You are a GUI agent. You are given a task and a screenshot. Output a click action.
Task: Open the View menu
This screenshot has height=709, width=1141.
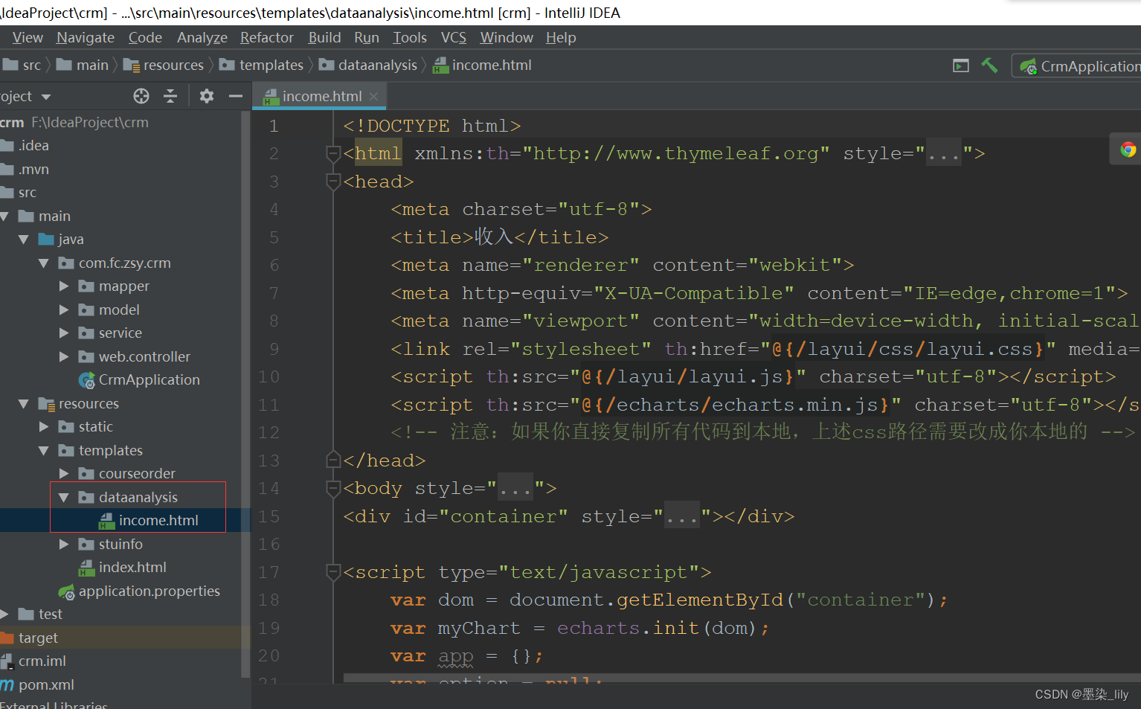[x=28, y=37]
